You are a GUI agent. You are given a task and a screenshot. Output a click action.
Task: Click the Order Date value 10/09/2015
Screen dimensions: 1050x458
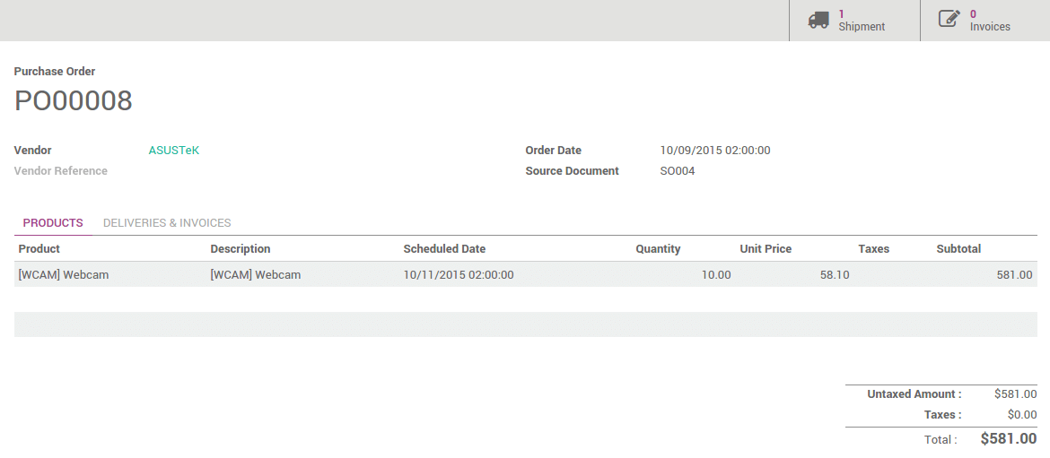tap(714, 151)
